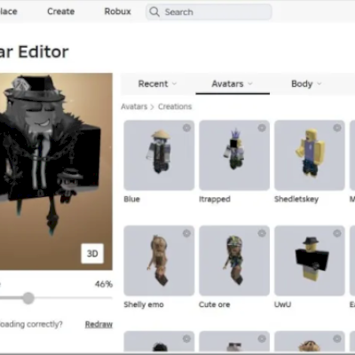The width and height of the screenshot is (355, 355).
Task: Click the large avatar preview image
Action: [56, 171]
